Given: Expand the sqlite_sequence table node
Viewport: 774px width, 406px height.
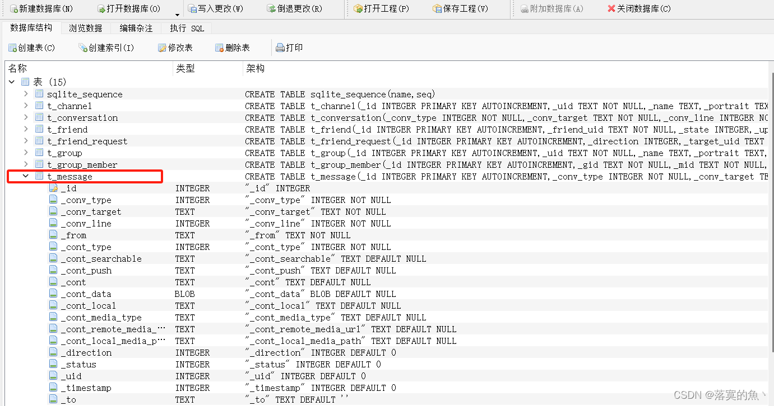Looking at the screenshot, I should pyautogui.click(x=26, y=94).
